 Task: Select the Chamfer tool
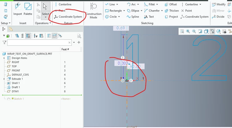click(x=152, y=11)
